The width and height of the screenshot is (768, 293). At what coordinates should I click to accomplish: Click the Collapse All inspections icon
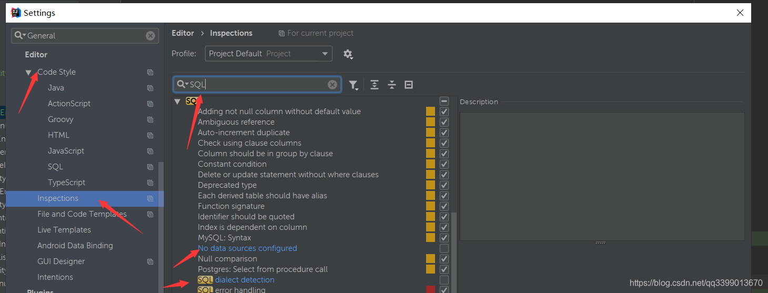tap(392, 85)
